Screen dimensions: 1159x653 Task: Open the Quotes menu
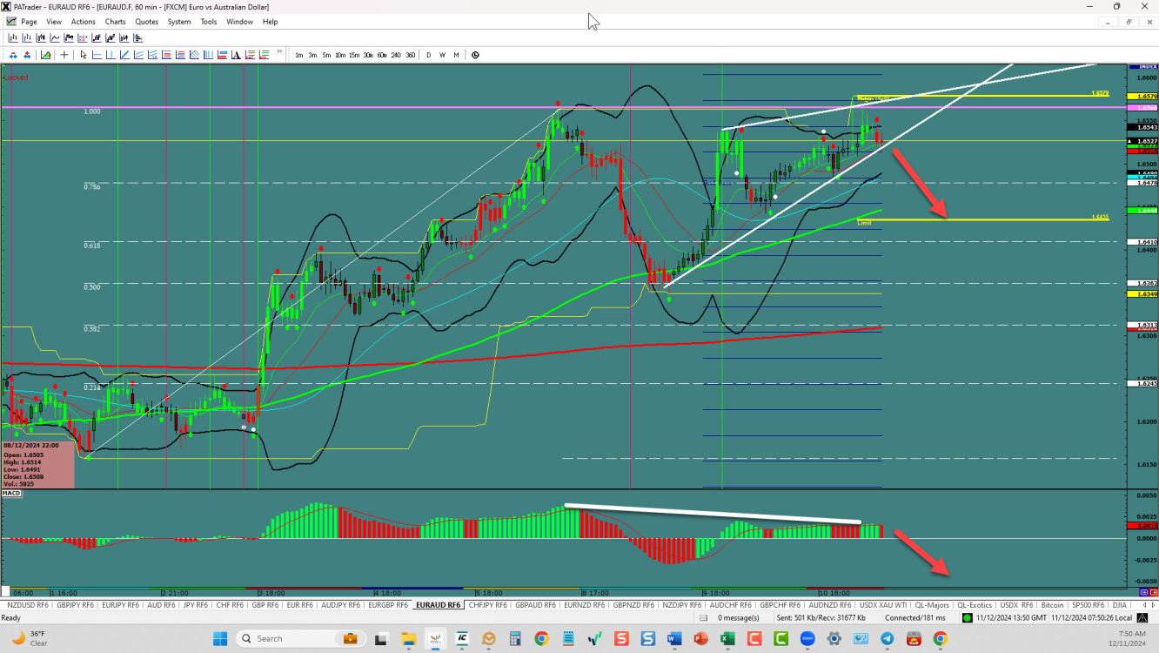pyautogui.click(x=146, y=22)
